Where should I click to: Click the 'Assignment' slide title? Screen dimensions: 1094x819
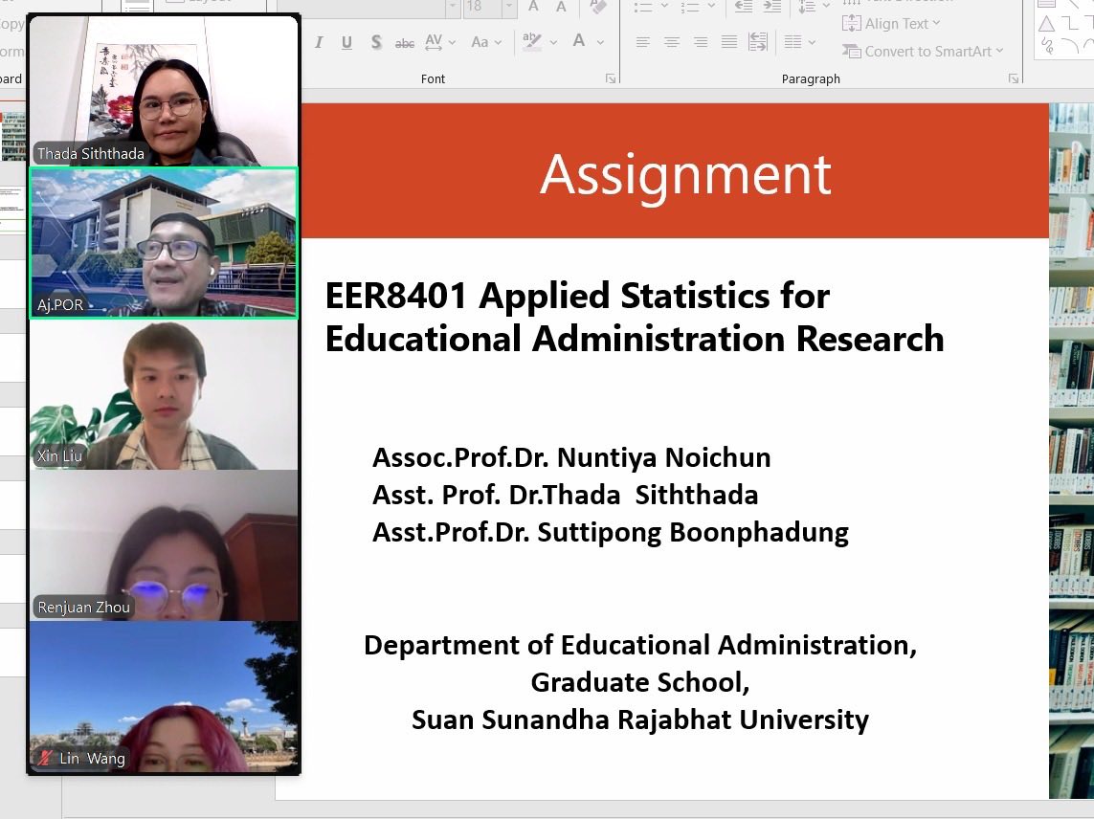[x=685, y=175]
